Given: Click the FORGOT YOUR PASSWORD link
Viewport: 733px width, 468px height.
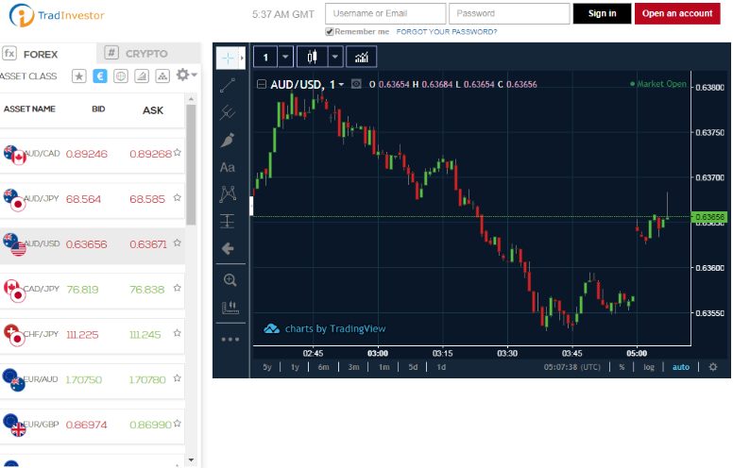Looking at the screenshot, I should point(447,32).
